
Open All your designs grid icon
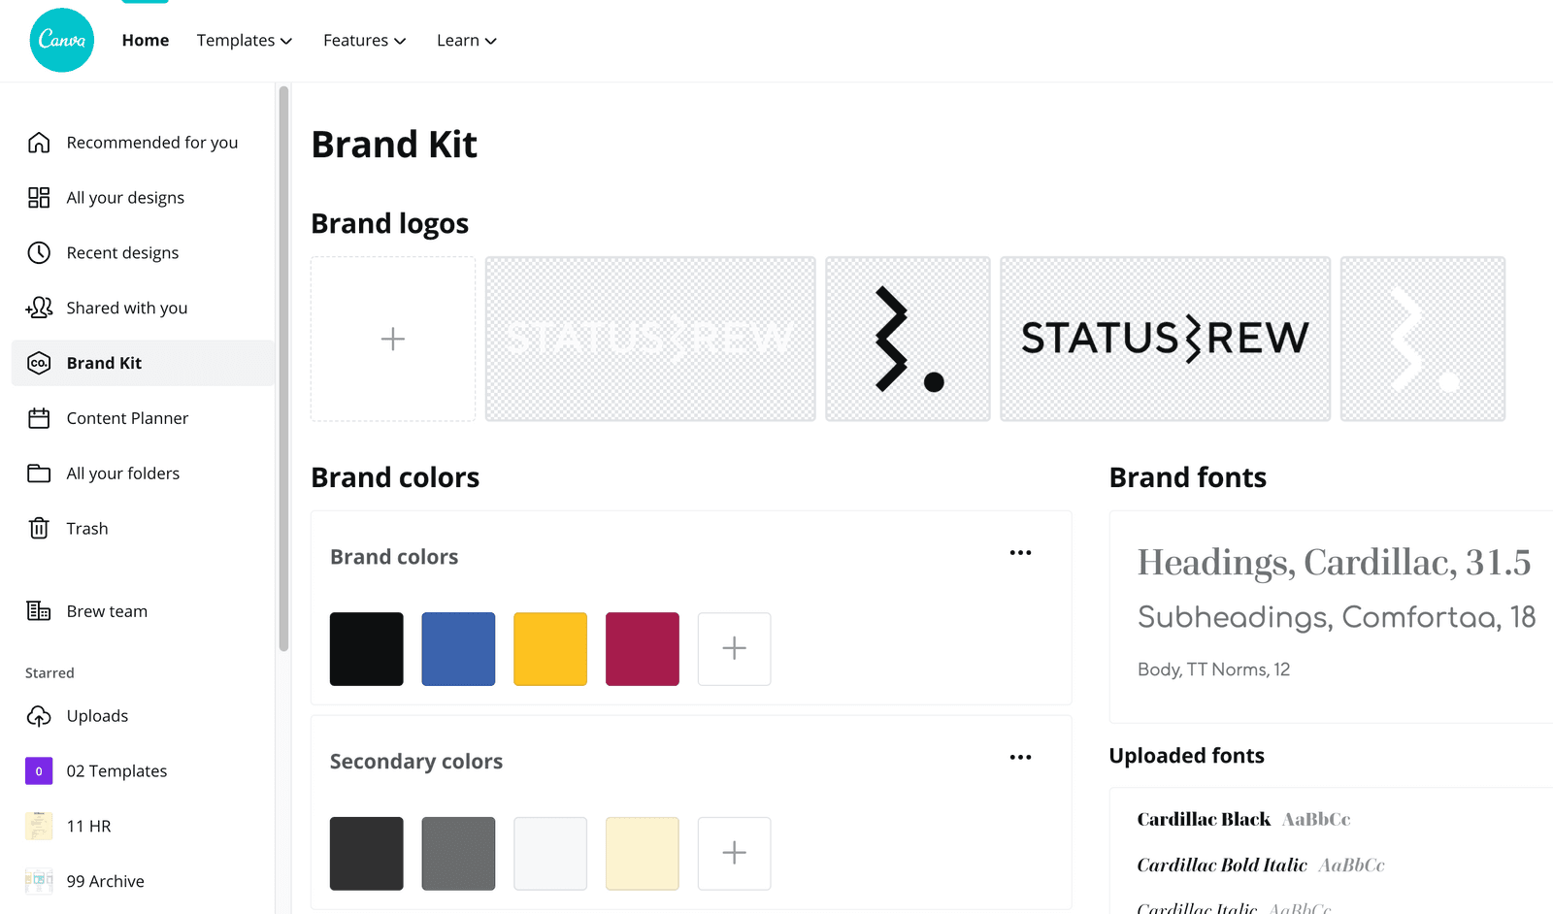coord(39,198)
